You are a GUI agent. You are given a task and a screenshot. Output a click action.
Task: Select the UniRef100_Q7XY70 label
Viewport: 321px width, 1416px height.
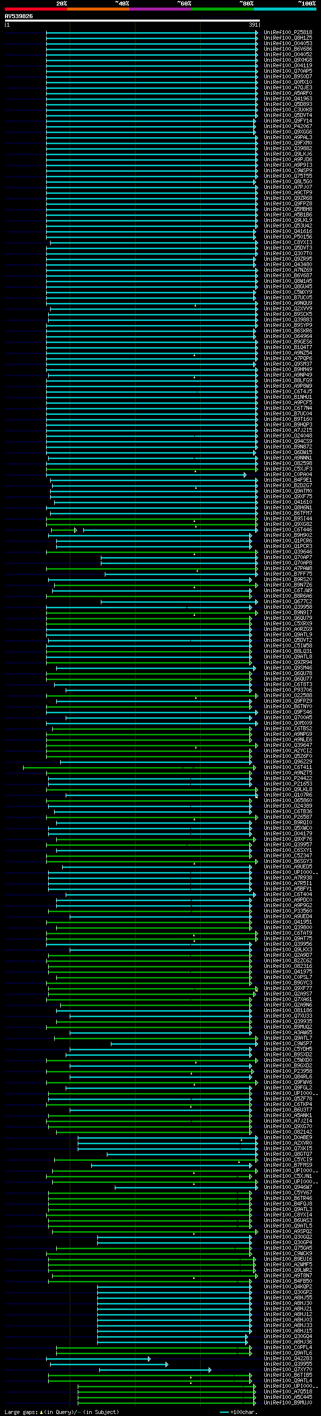[288, 1369]
